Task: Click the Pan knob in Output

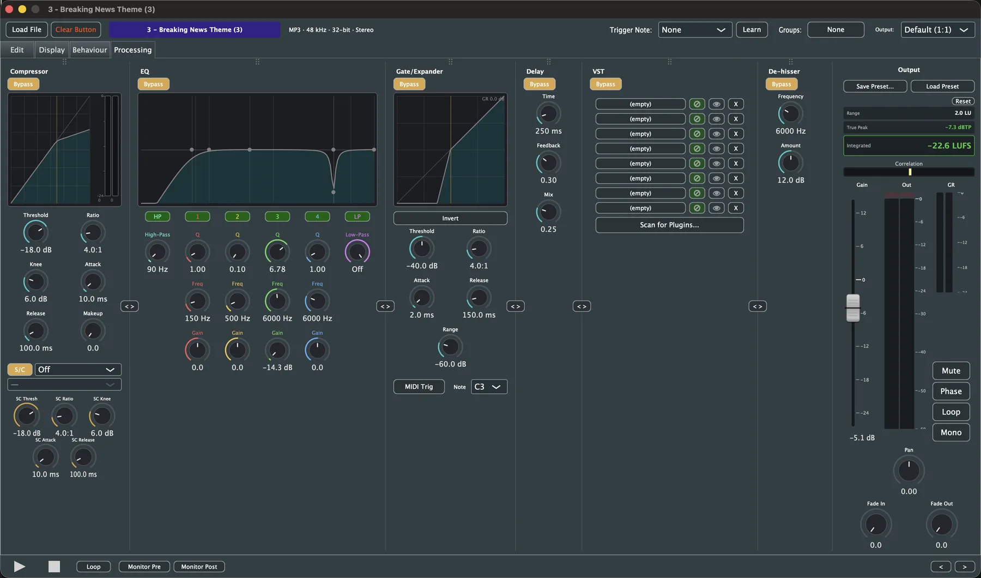Action: (x=909, y=471)
